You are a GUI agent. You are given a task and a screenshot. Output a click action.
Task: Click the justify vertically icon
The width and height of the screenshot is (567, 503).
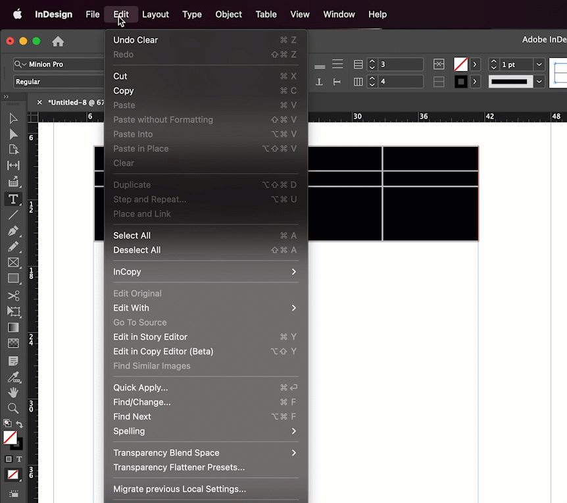[x=337, y=64]
